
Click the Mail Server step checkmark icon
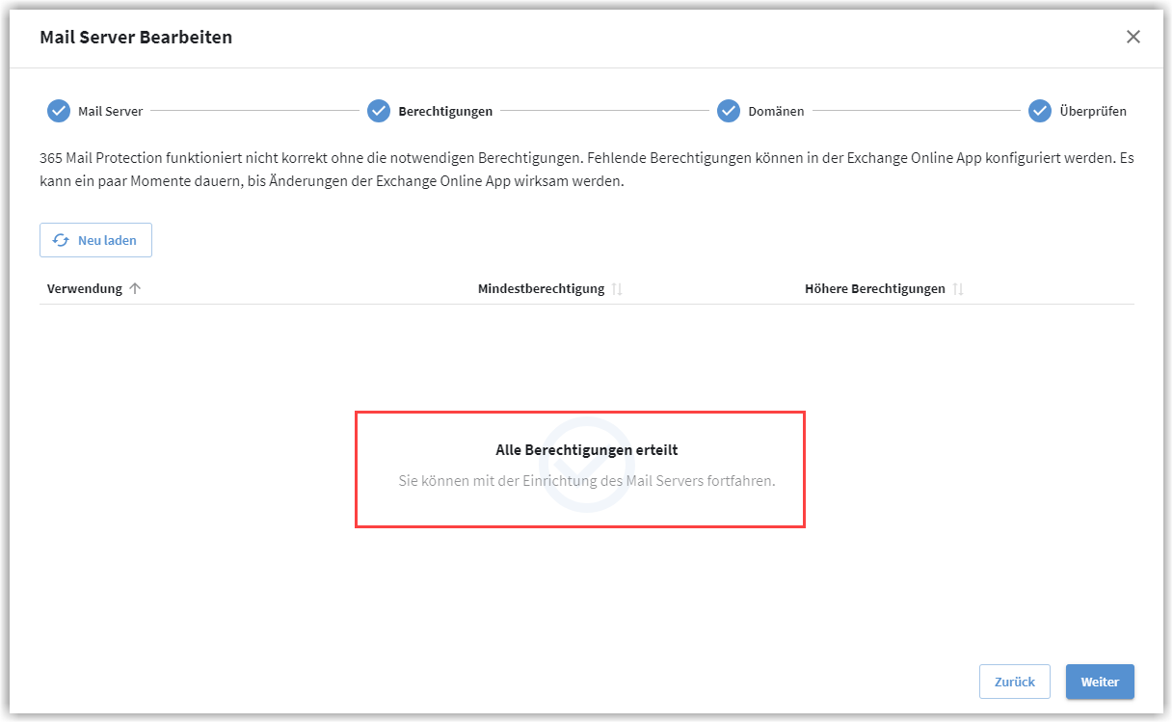pyautogui.click(x=59, y=111)
